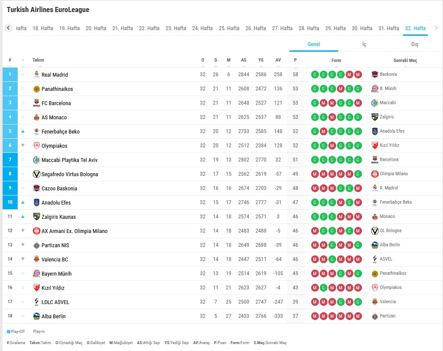Click B. Münih logo in next match column
The height and width of the screenshot is (351, 443).
click(374, 89)
